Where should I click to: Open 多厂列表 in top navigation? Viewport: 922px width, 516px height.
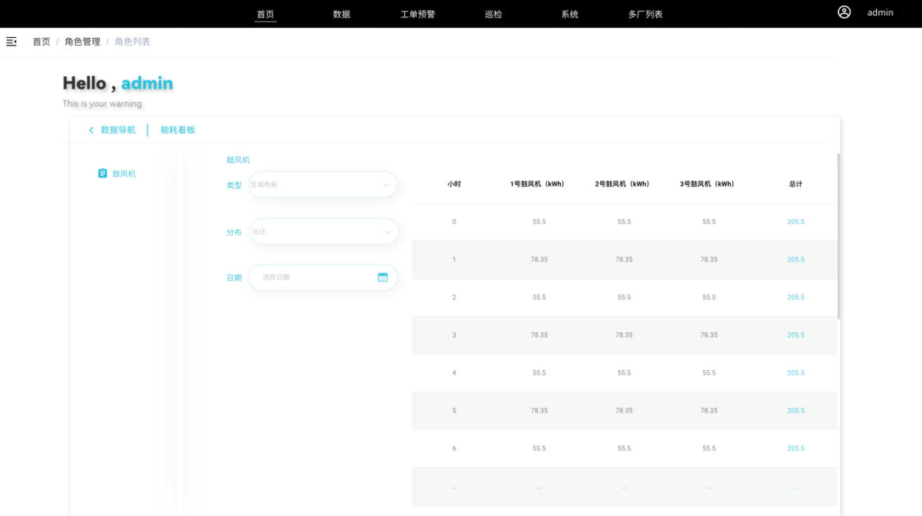(x=645, y=14)
